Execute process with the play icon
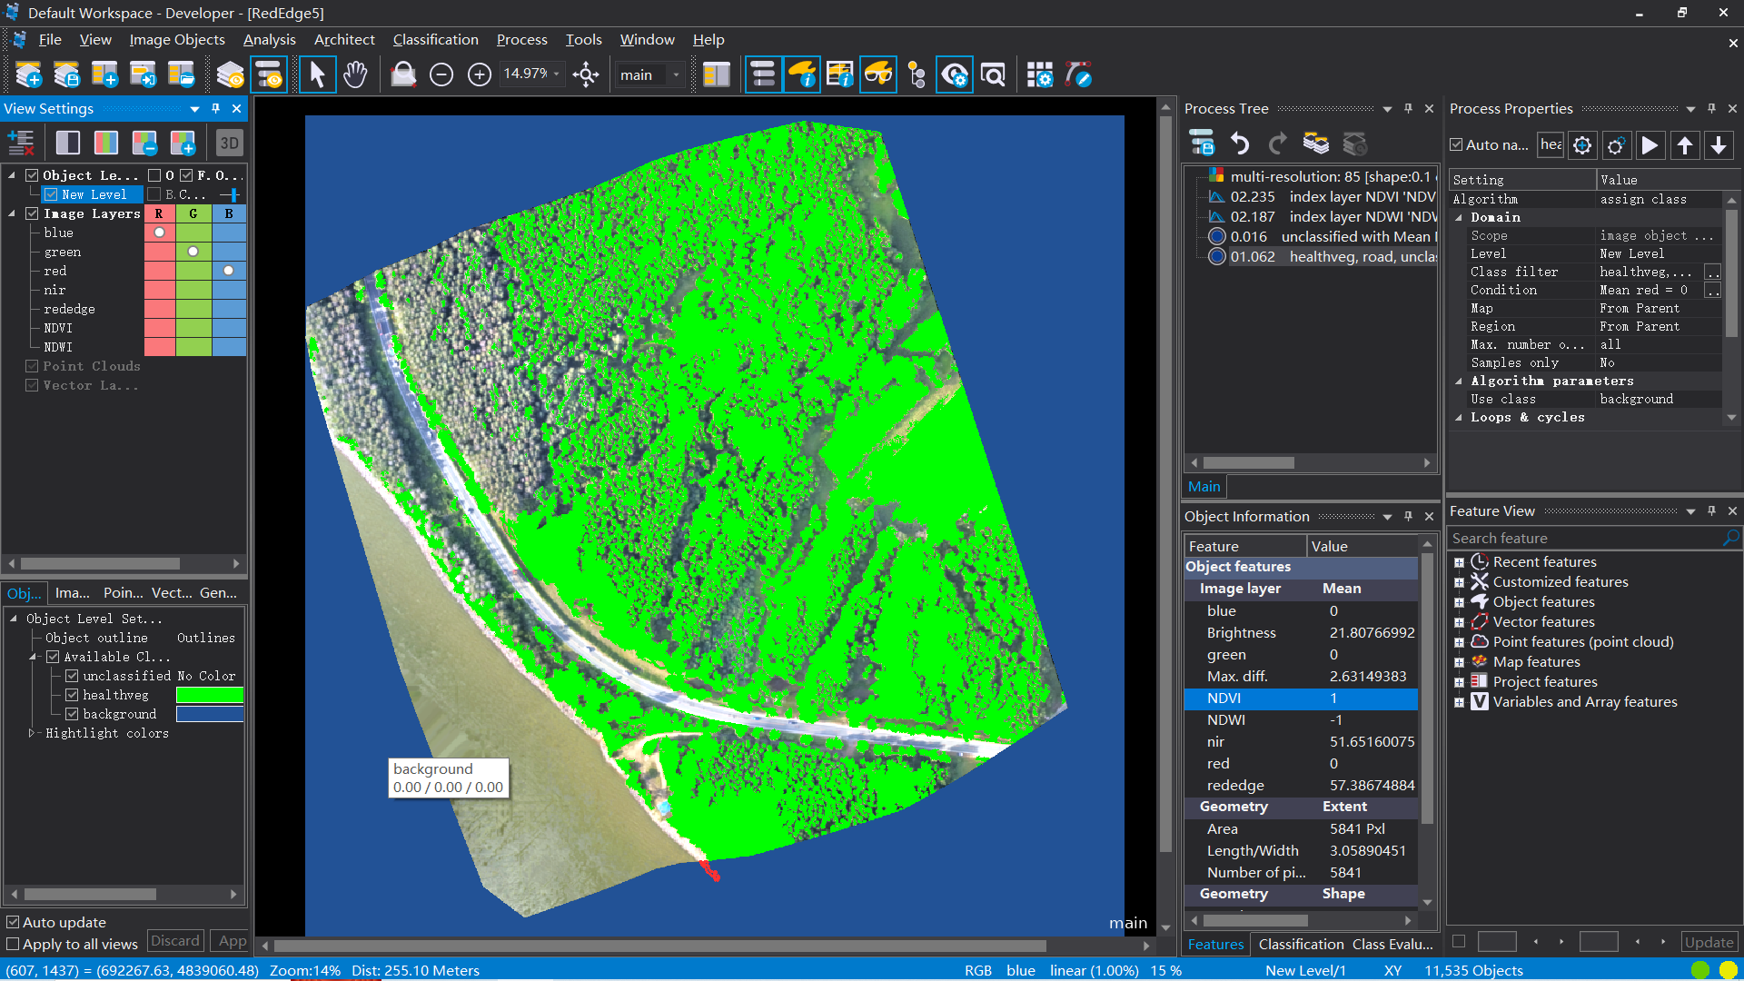This screenshot has height=981, width=1744. [x=1650, y=145]
